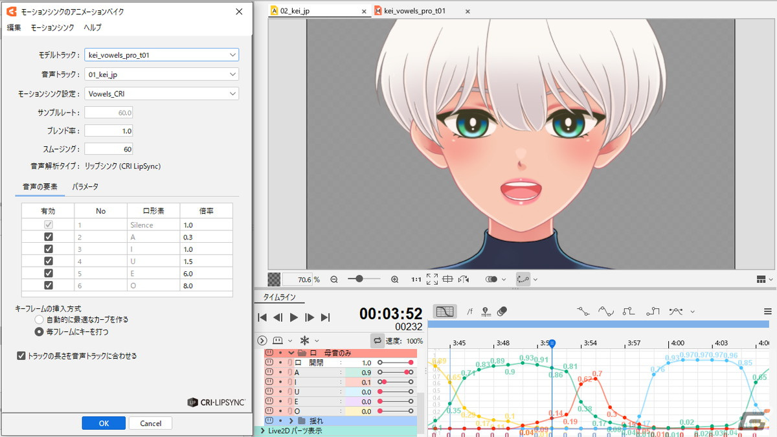This screenshot has height=437, width=777.
Task: Click the blue playhead marker near 3:51
Action: (x=552, y=342)
